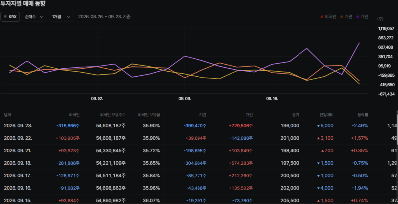Click foreign net value -128,971주

(x=68, y=176)
